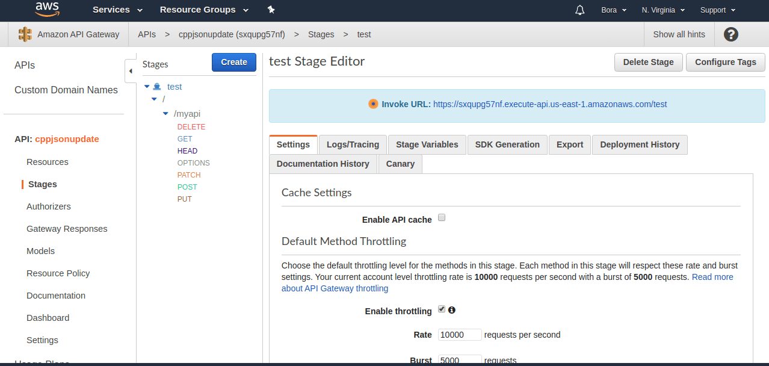769x366 pixels.
Task: Open the notifications bell icon
Action: (580, 10)
